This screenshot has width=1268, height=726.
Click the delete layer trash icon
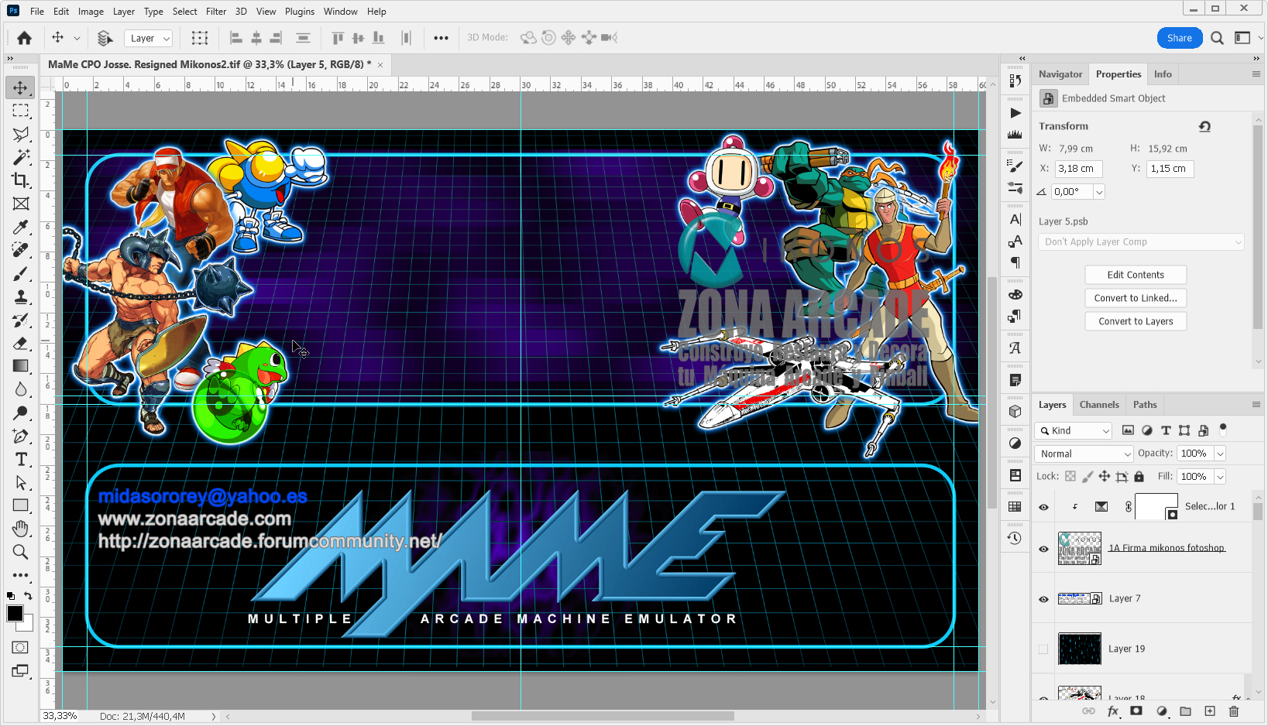[x=1234, y=711]
